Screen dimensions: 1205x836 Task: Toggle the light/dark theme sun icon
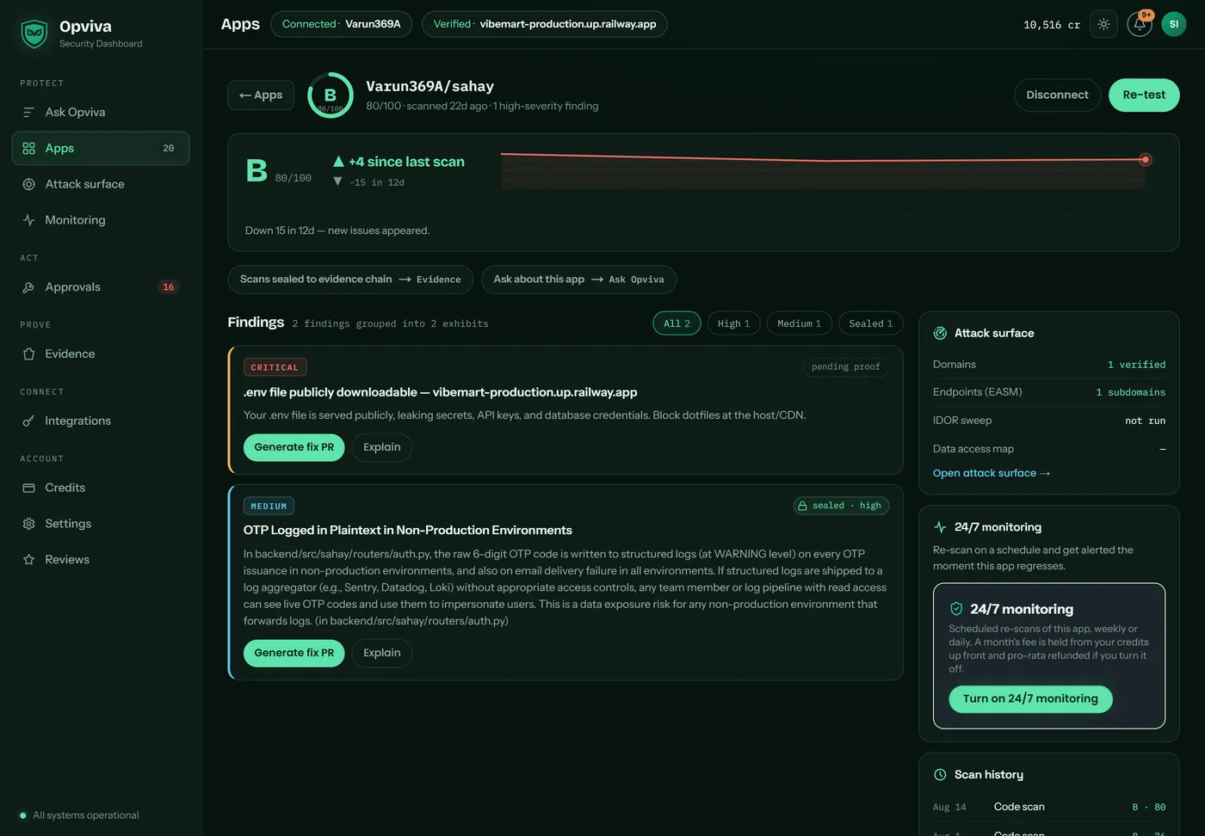pyautogui.click(x=1103, y=24)
